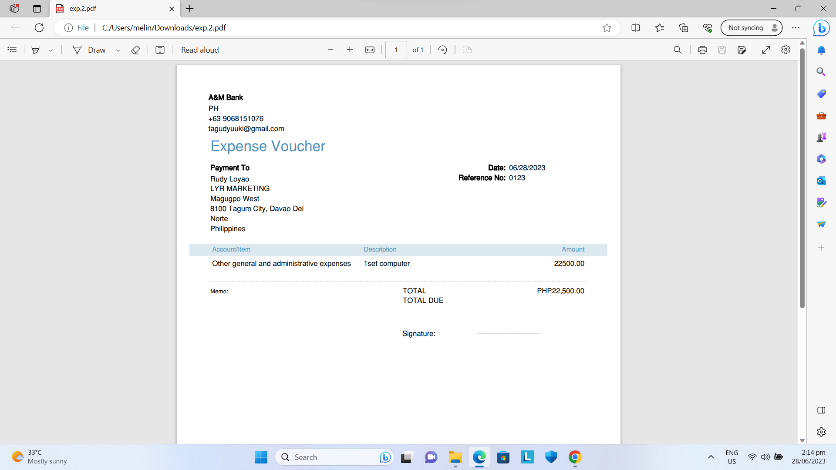Print the PDF document

tap(702, 50)
